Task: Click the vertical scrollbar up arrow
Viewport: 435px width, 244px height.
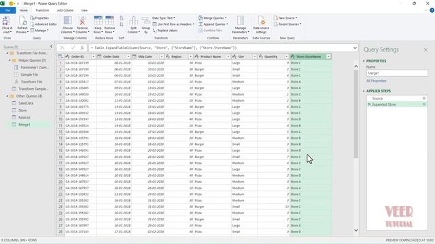Action: tap(356, 66)
